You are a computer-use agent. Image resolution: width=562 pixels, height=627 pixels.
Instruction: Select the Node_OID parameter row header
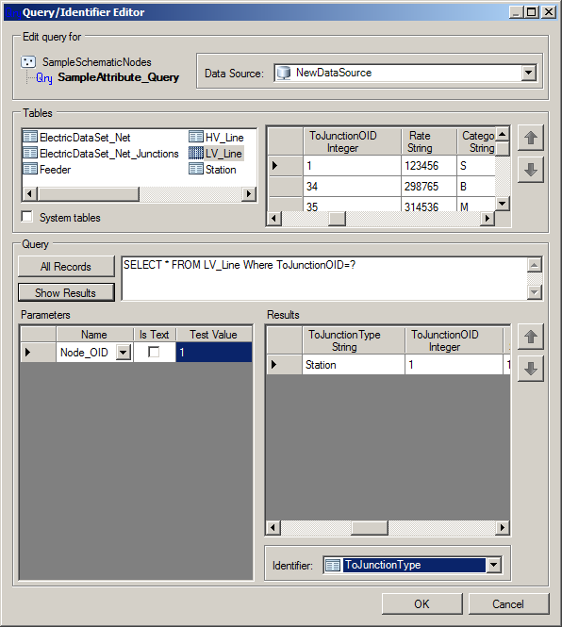click(38, 353)
